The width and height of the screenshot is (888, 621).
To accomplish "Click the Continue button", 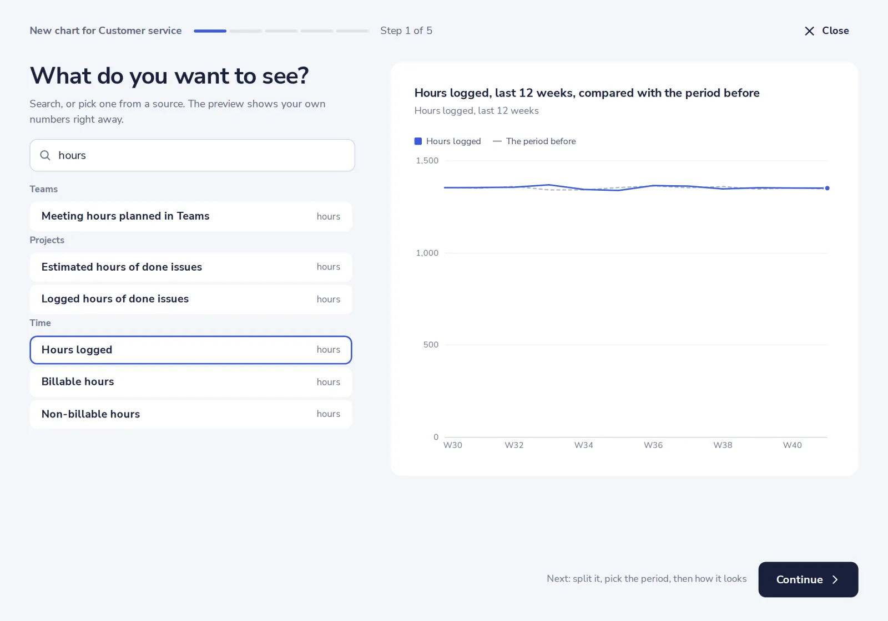I will (808, 579).
